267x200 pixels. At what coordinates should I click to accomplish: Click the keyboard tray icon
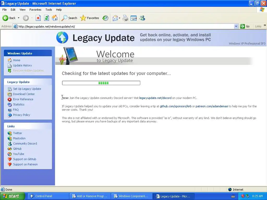pyautogui.click(x=233, y=196)
